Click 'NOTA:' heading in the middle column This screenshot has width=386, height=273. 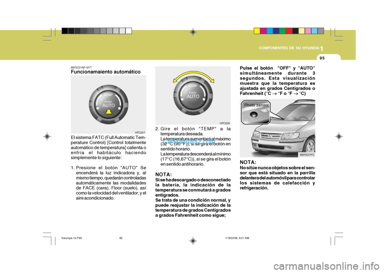click(164, 175)
